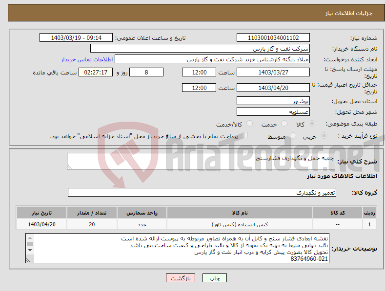Select the کالا/خدمت radio button
The width and height of the screenshot is (385, 291).
(249, 124)
